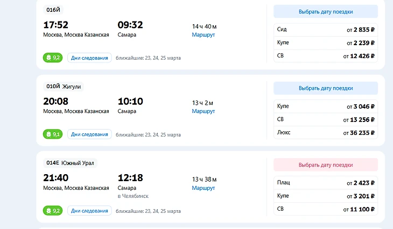Image resolution: width=393 pixels, height=229 pixels.
Task: Open Маршрут link for the 20:08 train
Action: click(203, 111)
